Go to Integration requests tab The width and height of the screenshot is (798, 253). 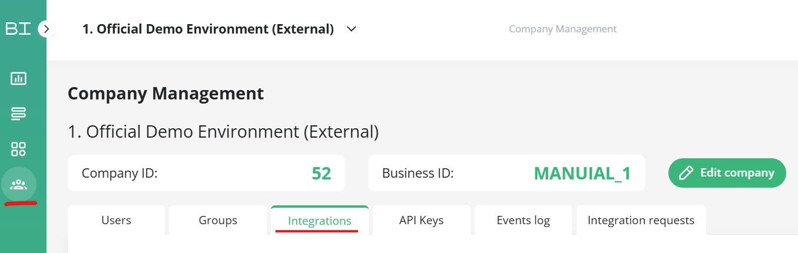(641, 220)
